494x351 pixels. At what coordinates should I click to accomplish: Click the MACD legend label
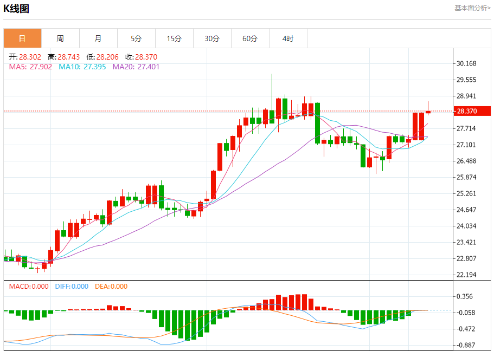click(28, 287)
